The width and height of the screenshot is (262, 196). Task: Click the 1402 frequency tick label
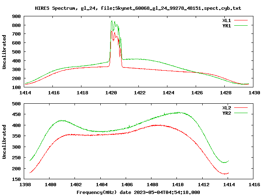click(x=76, y=185)
